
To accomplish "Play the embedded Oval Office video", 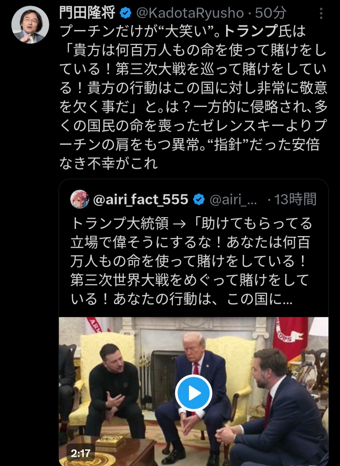I will 193,393.
